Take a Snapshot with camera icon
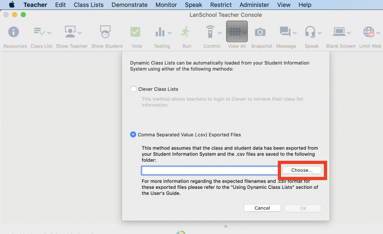The height and width of the screenshot is (234, 383). point(260,32)
